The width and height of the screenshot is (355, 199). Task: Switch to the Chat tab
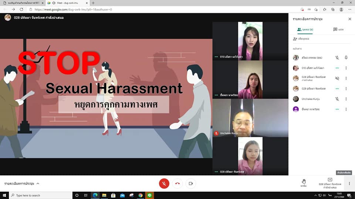point(338,29)
